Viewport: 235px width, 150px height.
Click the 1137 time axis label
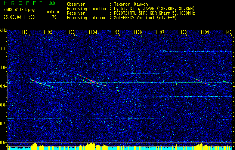coord(160,32)
